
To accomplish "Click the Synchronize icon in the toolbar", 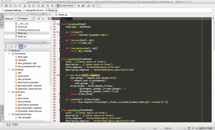I will click(x=10, y=6).
